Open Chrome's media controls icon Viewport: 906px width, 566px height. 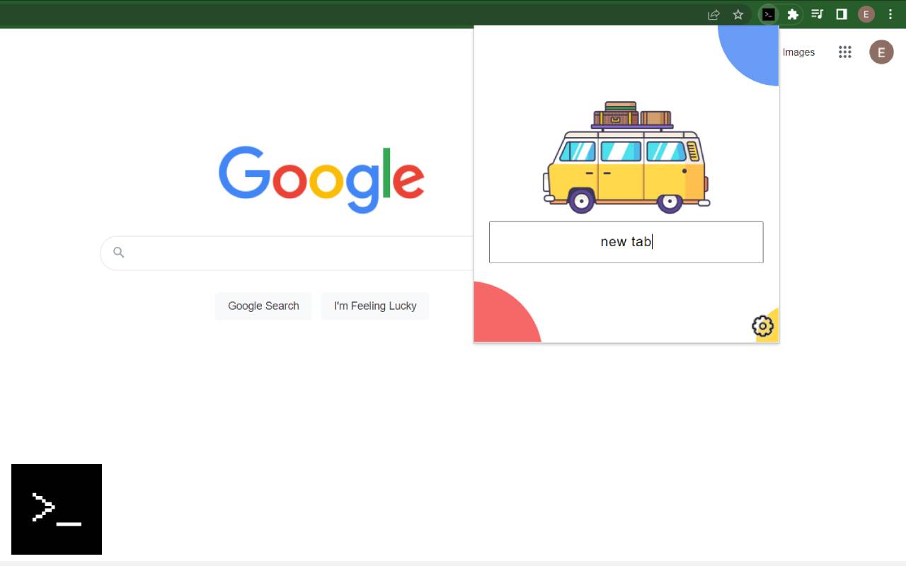(818, 14)
